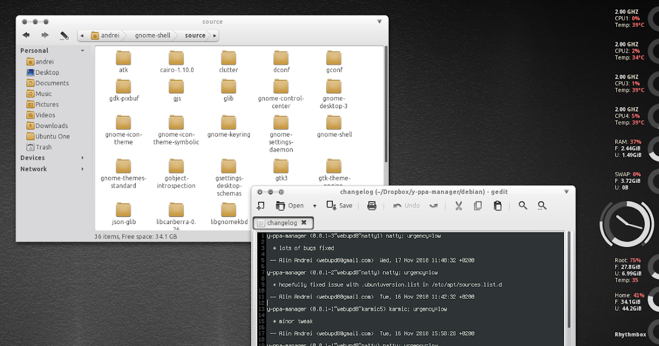Navigate forward in the file manager
The height and width of the screenshot is (346, 659).
coord(45,35)
